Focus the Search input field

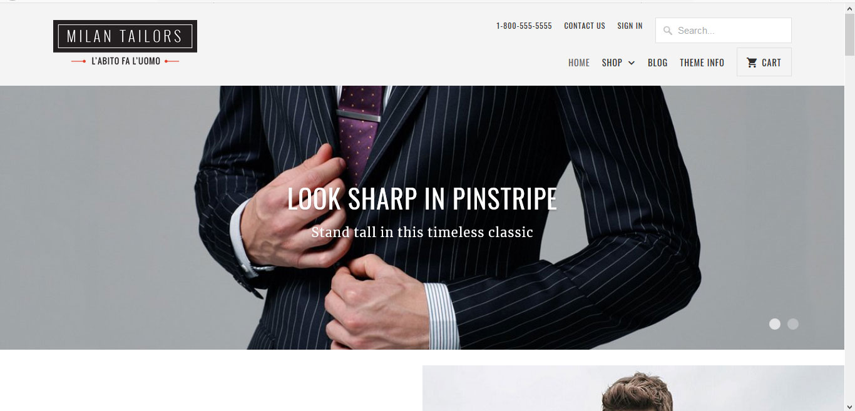(724, 30)
